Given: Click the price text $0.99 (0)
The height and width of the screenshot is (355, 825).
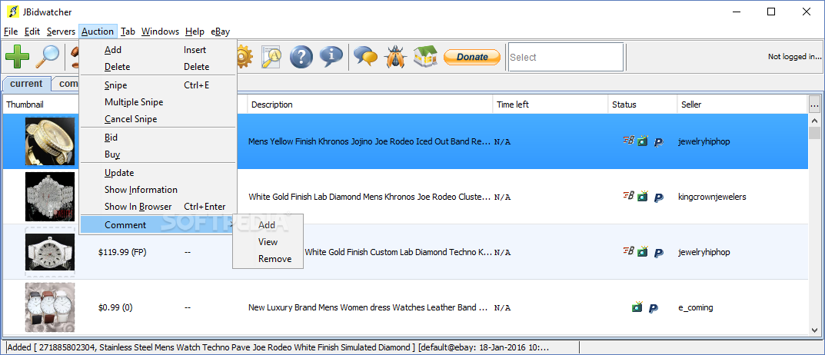Looking at the screenshot, I should pyautogui.click(x=115, y=307).
